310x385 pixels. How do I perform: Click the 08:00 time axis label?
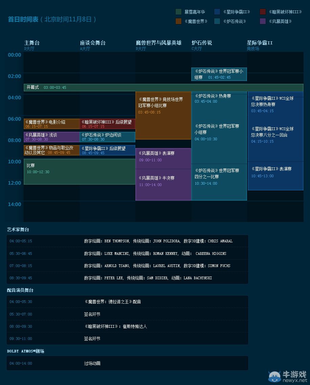click(x=15, y=140)
